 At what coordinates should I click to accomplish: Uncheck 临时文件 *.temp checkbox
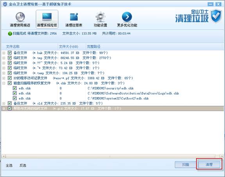(x=10, y=73)
